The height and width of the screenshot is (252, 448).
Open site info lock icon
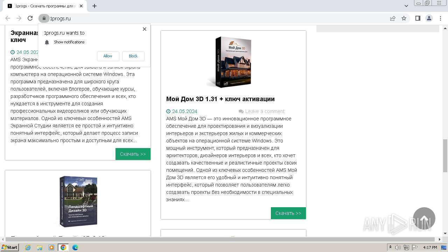click(44, 18)
